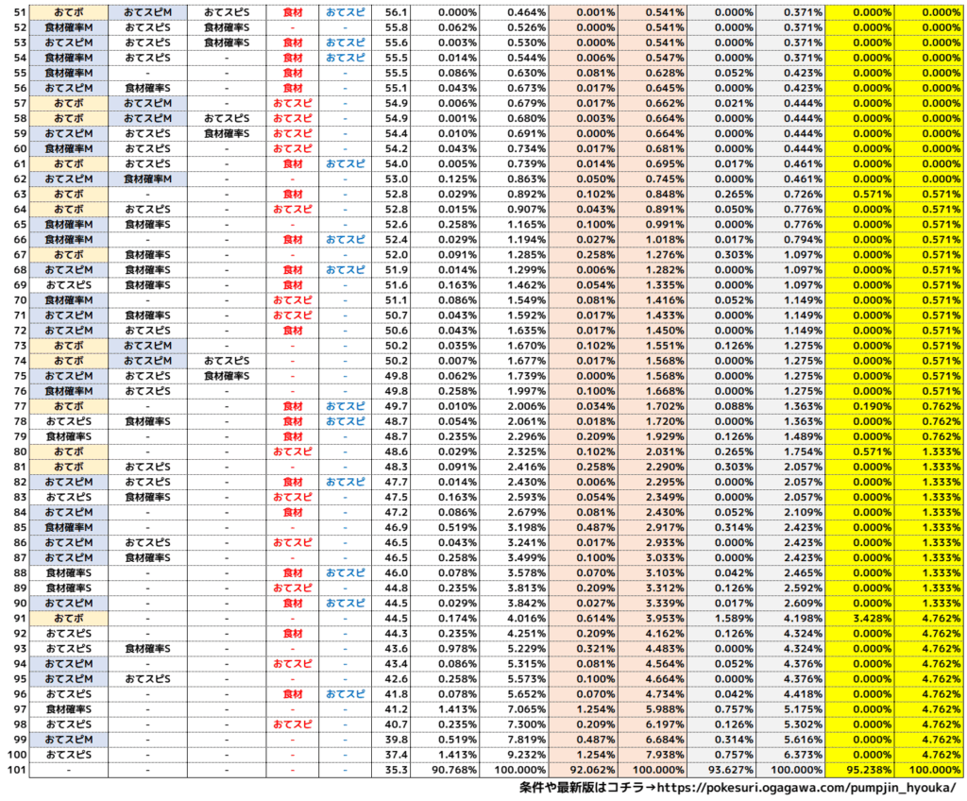This screenshot has height=801, width=967.
Task: Select the 0.978% cell in row 93
Action: (444, 649)
